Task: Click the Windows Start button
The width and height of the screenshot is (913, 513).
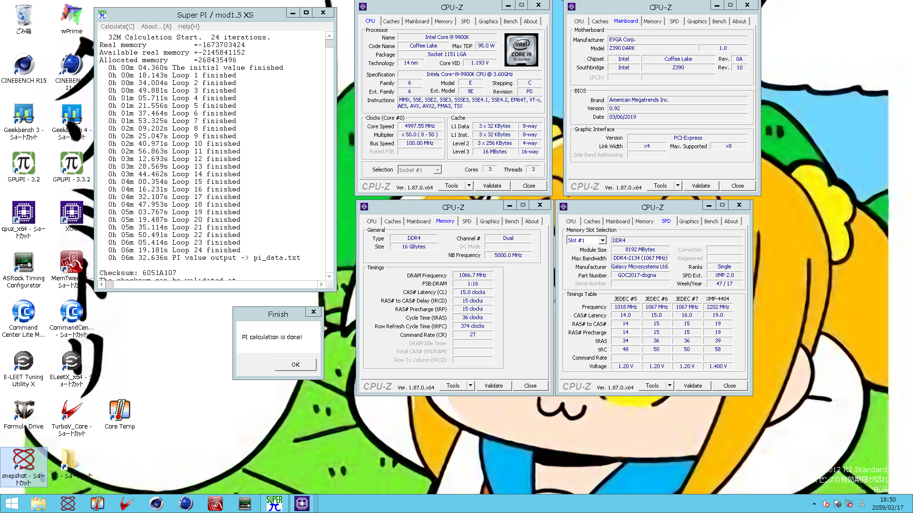Action: (x=11, y=503)
